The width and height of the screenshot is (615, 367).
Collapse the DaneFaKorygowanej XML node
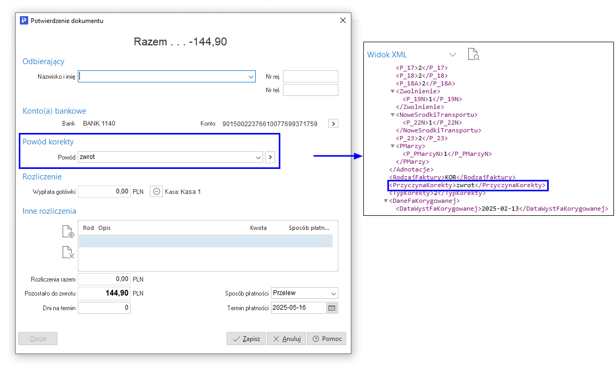(386, 201)
